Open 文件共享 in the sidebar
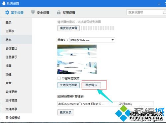This screenshot has height=123, width=166. (x=16, y=109)
